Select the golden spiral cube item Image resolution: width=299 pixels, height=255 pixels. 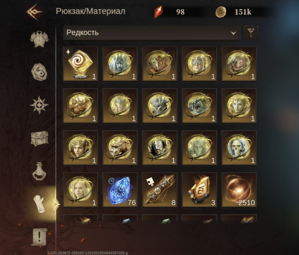click(80, 64)
